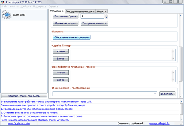The width and height of the screenshot is (184, 126).
Task: Click log line about USB-connected printers
Action: click(46, 102)
